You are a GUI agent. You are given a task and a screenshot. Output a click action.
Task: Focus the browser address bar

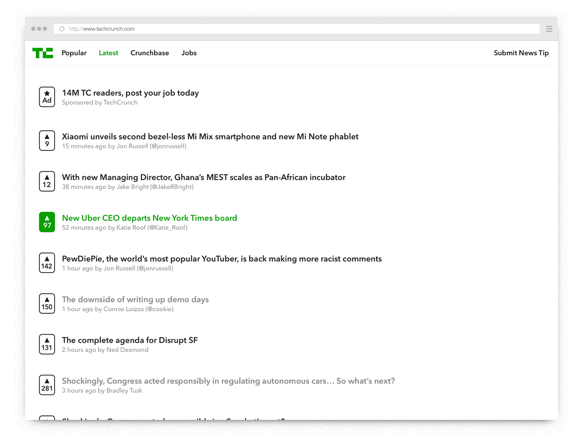[291, 29]
